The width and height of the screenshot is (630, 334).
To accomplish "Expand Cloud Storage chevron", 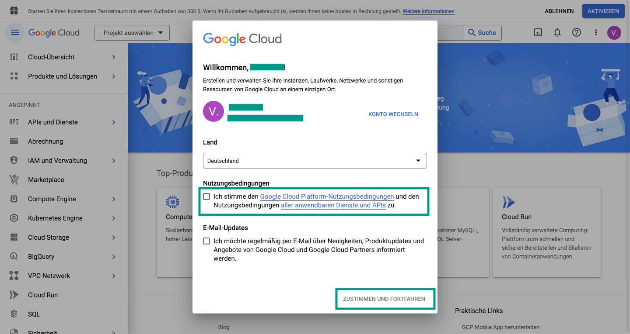I will (114, 238).
